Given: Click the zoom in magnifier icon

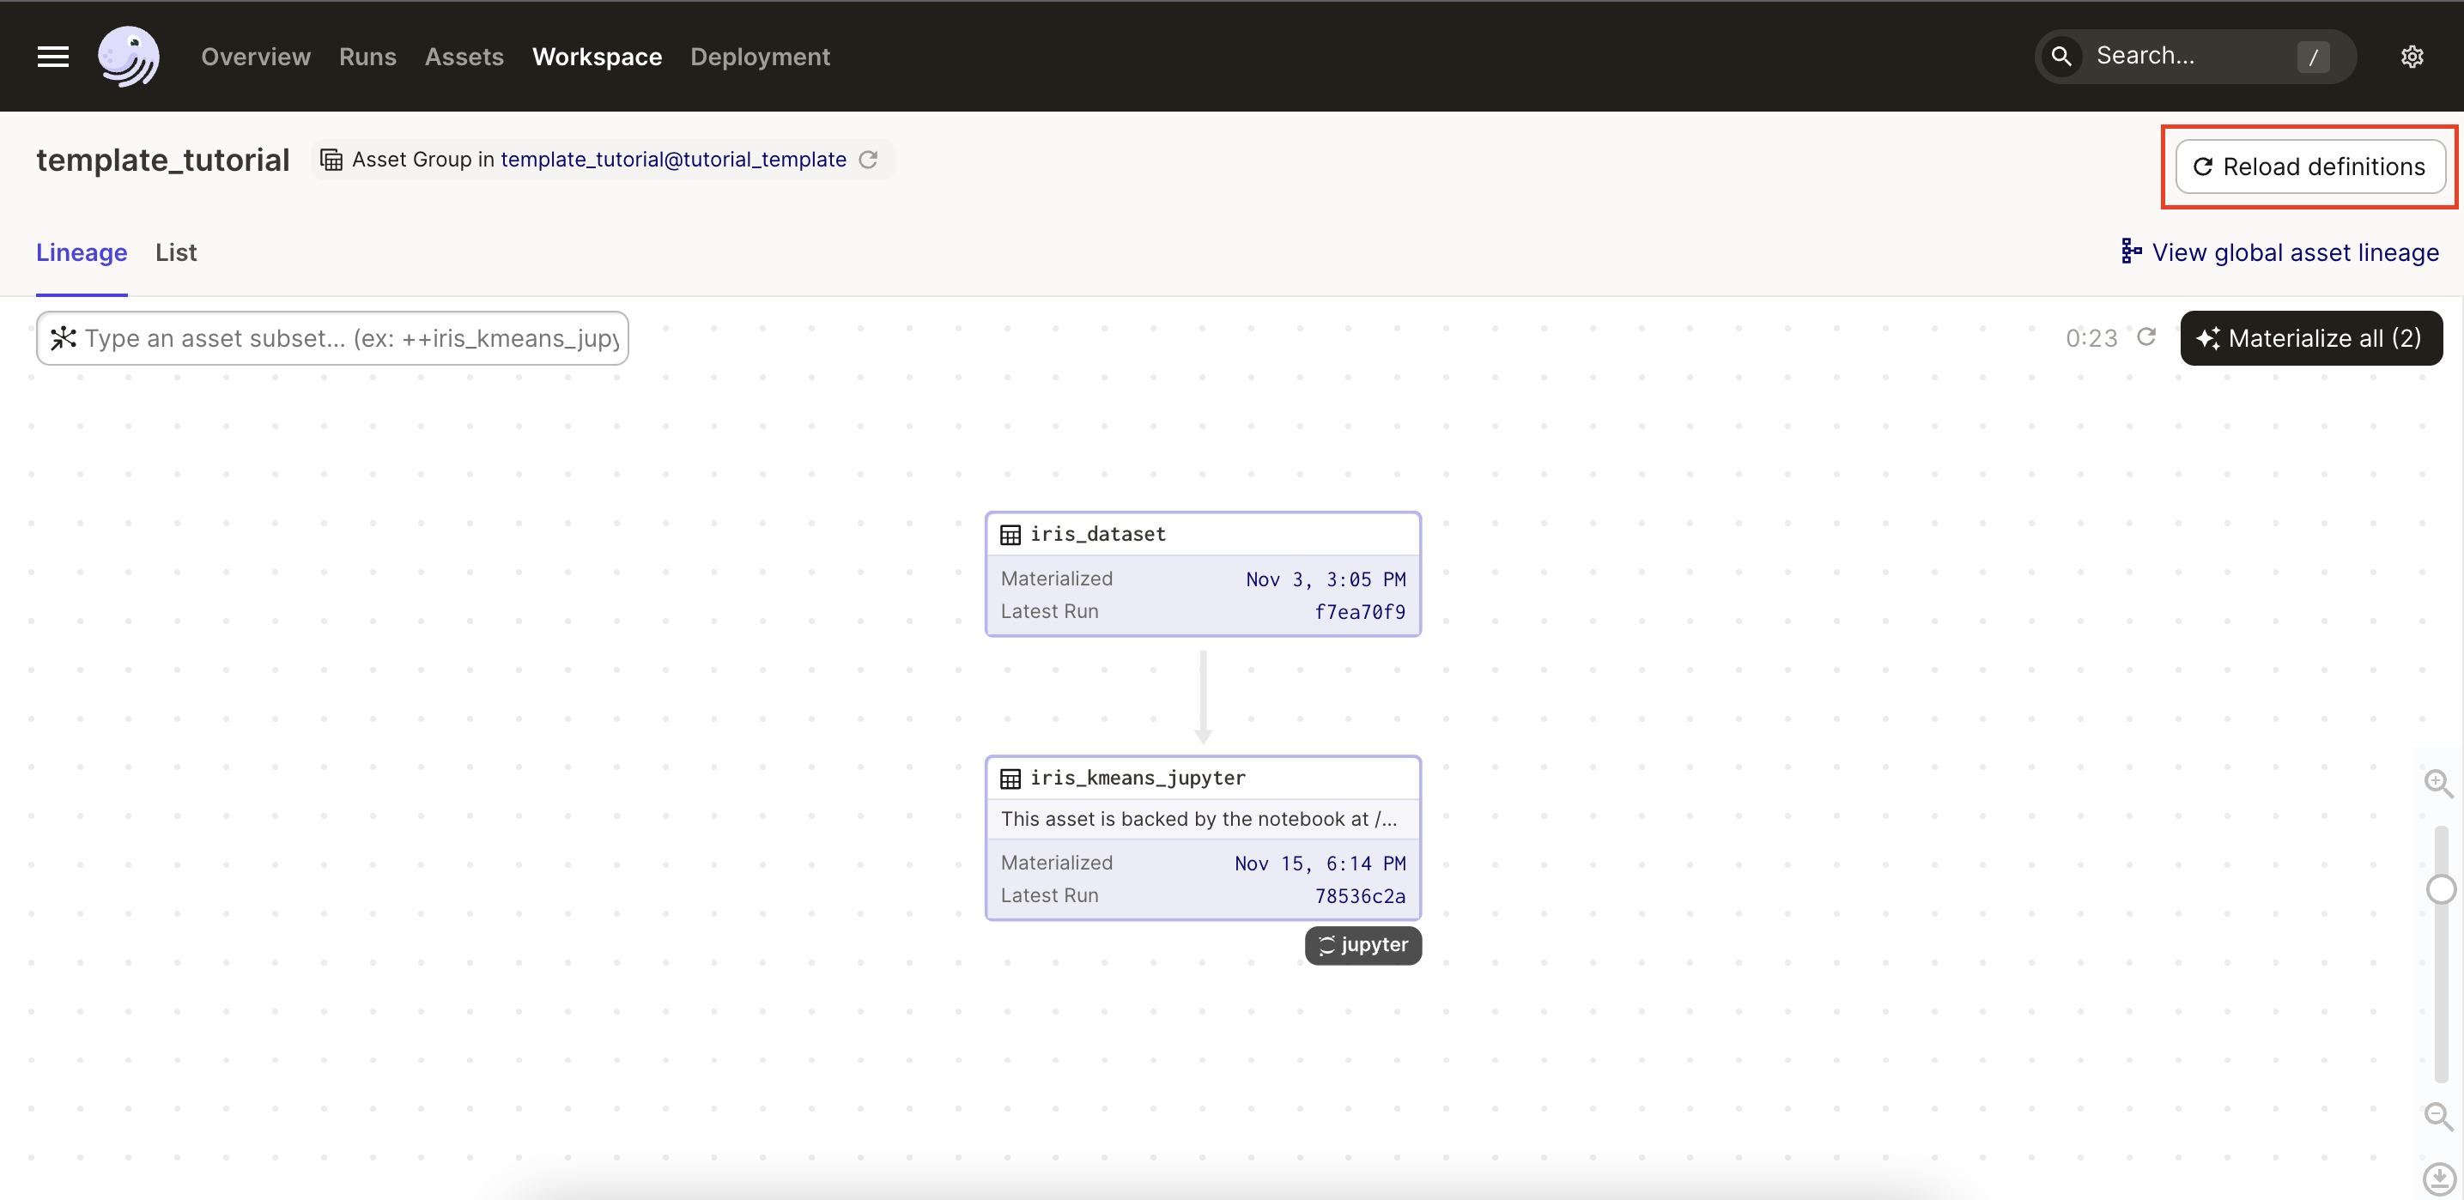Looking at the screenshot, I should coord(2437,783).
